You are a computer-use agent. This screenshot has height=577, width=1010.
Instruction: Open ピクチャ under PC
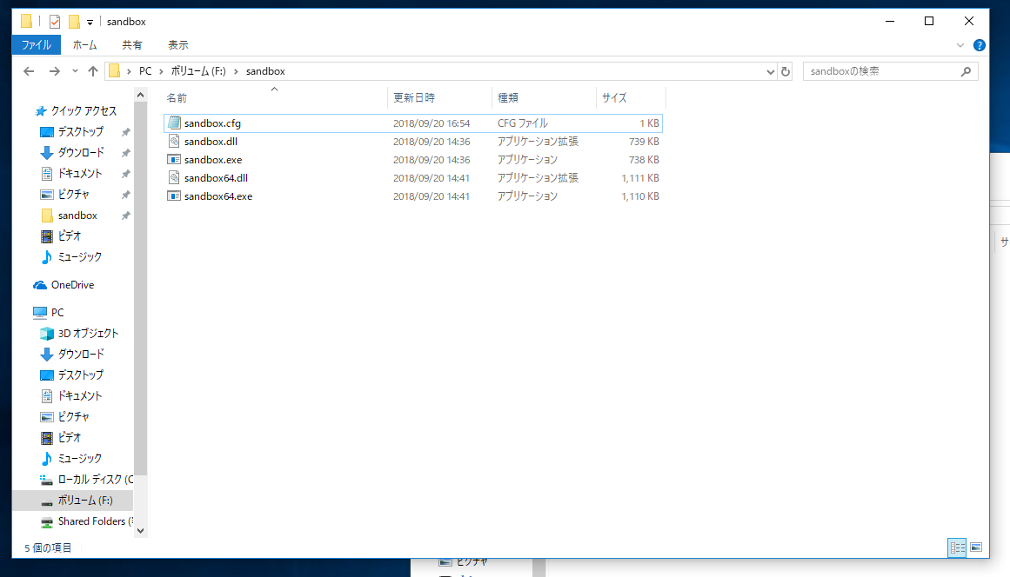click(x=73, y=417)
